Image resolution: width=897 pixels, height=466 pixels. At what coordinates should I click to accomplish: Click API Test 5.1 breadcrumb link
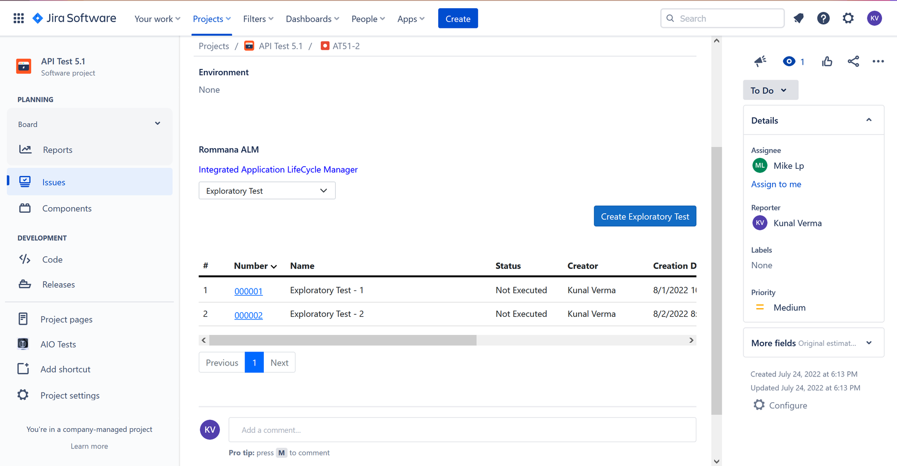[280, 46]
